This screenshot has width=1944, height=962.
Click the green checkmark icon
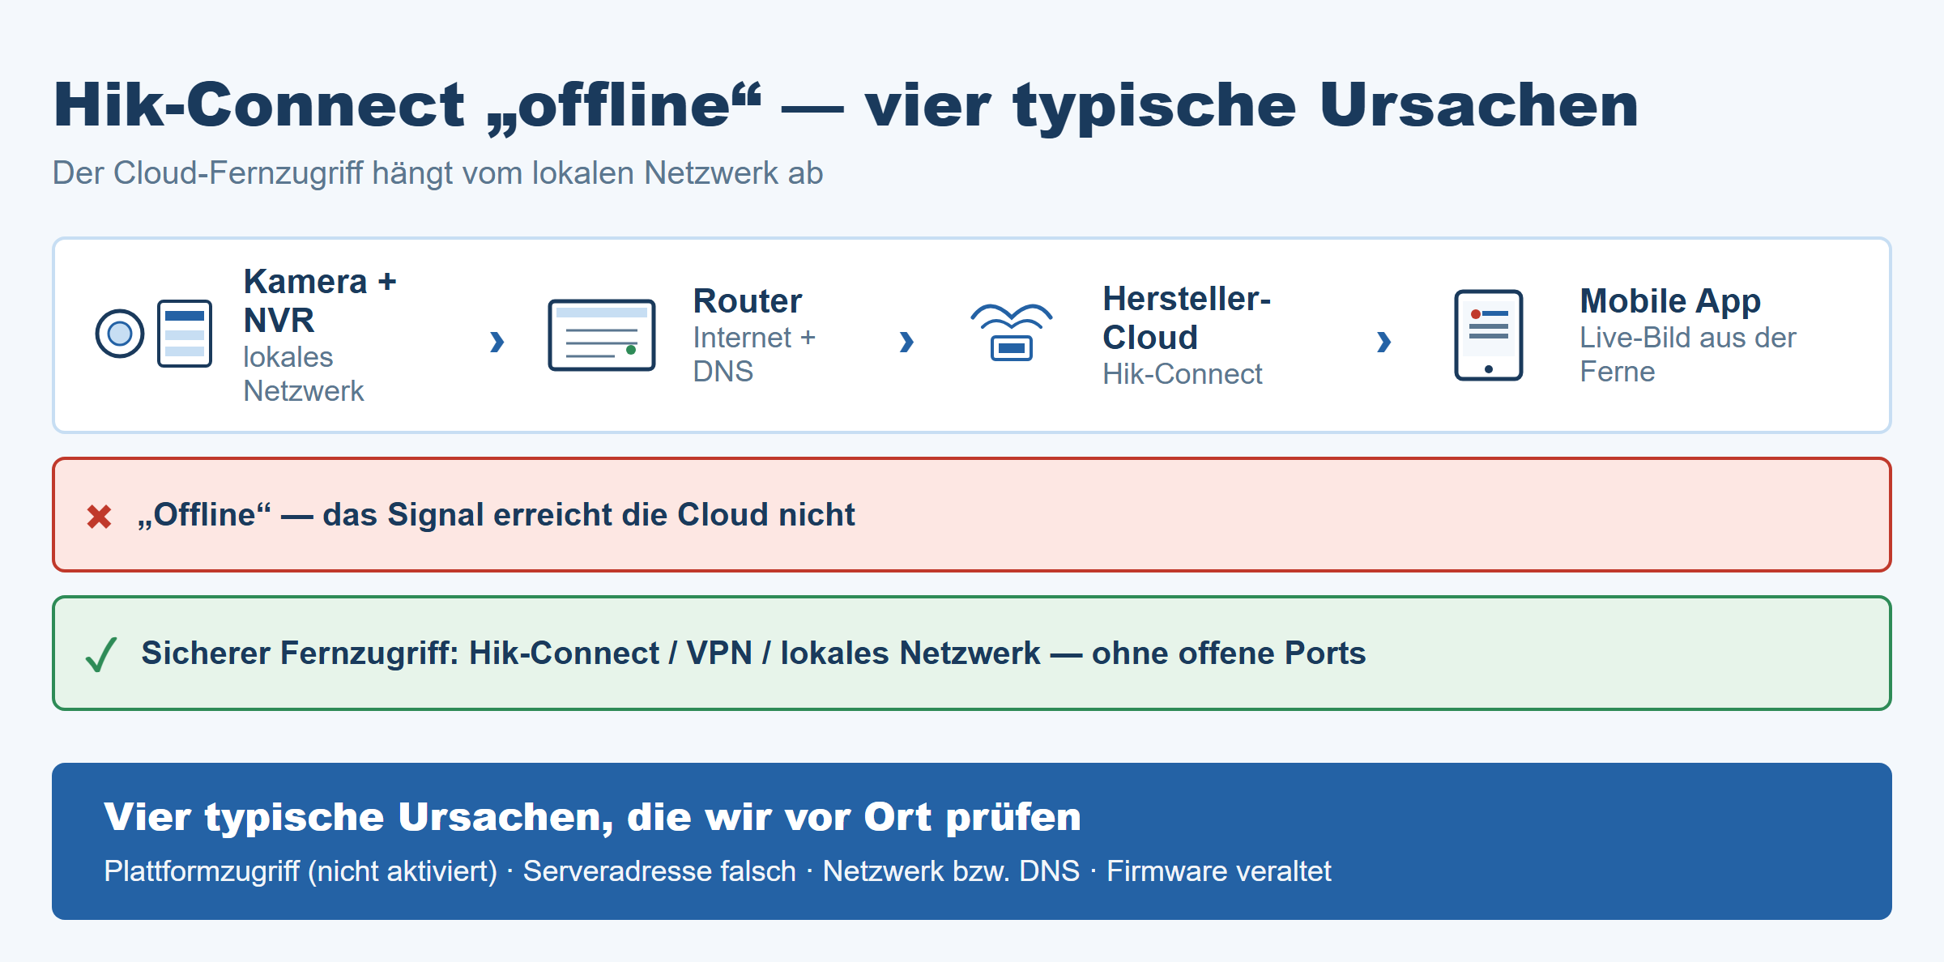click(101, 654)
